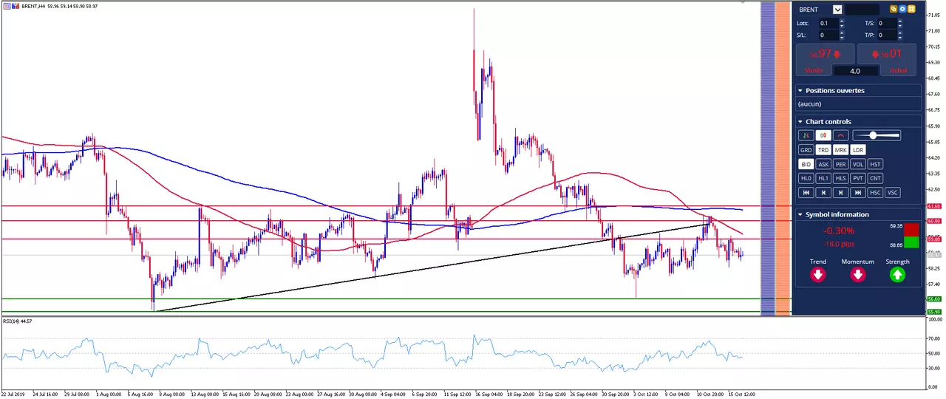Jump to chart end with the fast-forward icon
The width and height of the screenshot is (946, 399).
(x=857, y=192)
